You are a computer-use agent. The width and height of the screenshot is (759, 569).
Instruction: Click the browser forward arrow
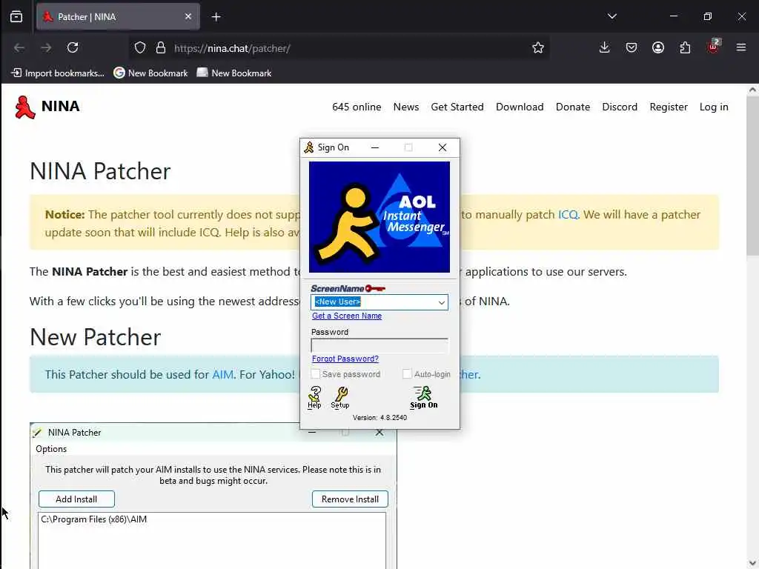pyautogui.click(x=46, y=47)
